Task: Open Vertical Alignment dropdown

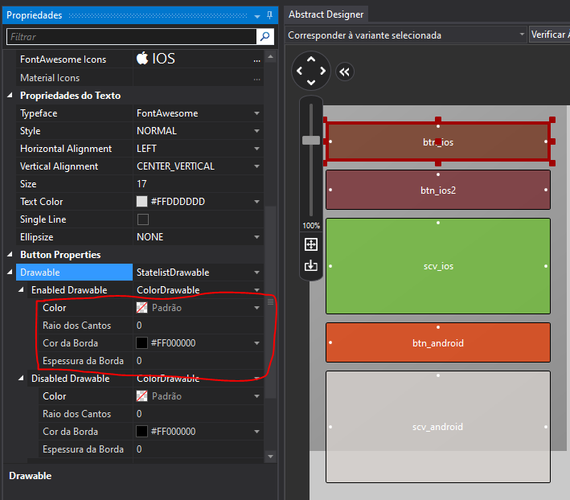Action: click(x=256, y=166)
